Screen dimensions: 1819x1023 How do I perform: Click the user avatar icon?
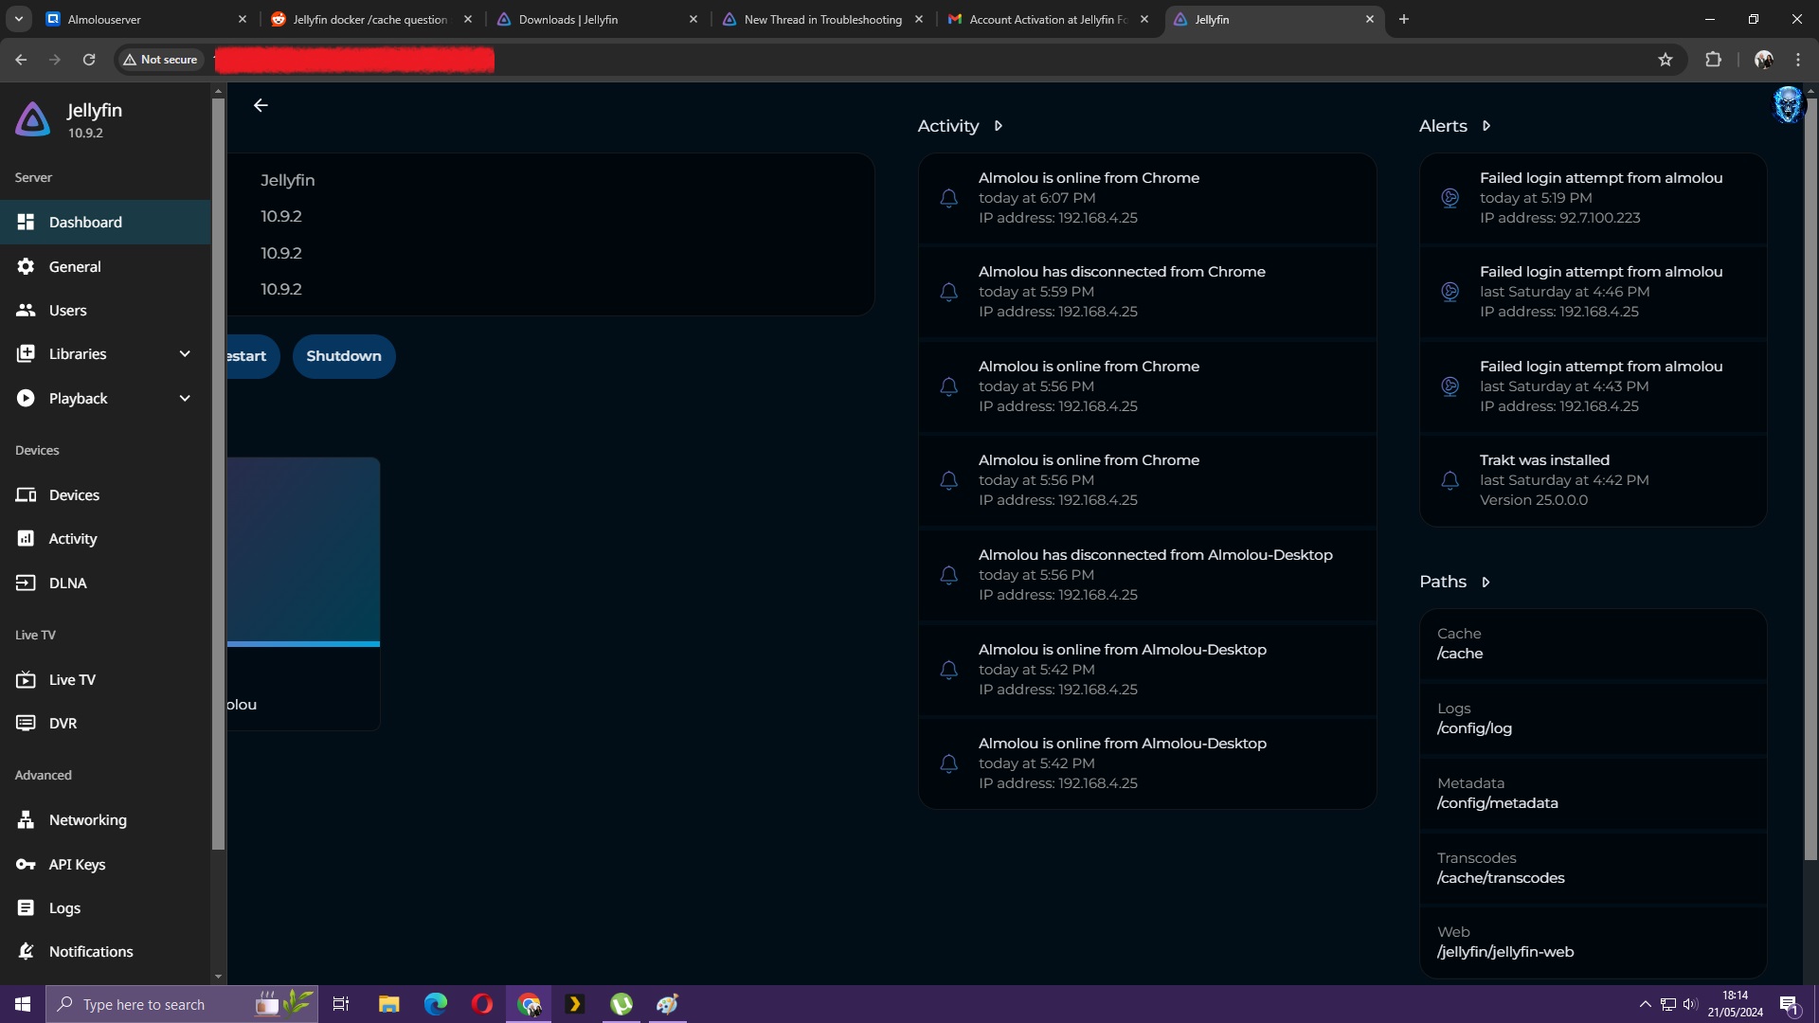(1787, 105)
